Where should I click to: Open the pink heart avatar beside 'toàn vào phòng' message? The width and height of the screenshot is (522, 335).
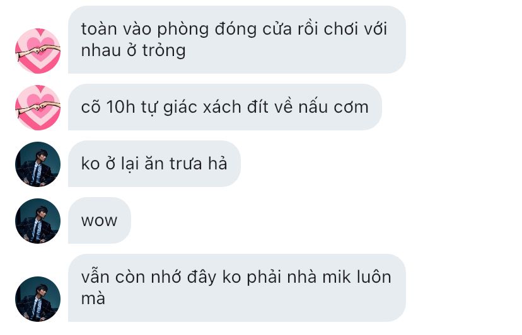38,51
